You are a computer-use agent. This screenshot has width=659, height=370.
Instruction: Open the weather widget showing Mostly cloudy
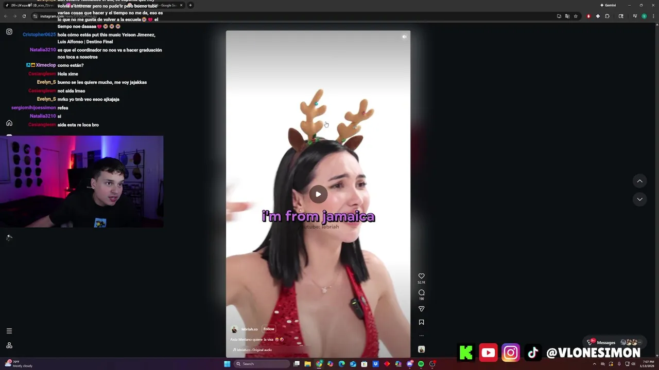pyautogui.click(x=19, y=364)
